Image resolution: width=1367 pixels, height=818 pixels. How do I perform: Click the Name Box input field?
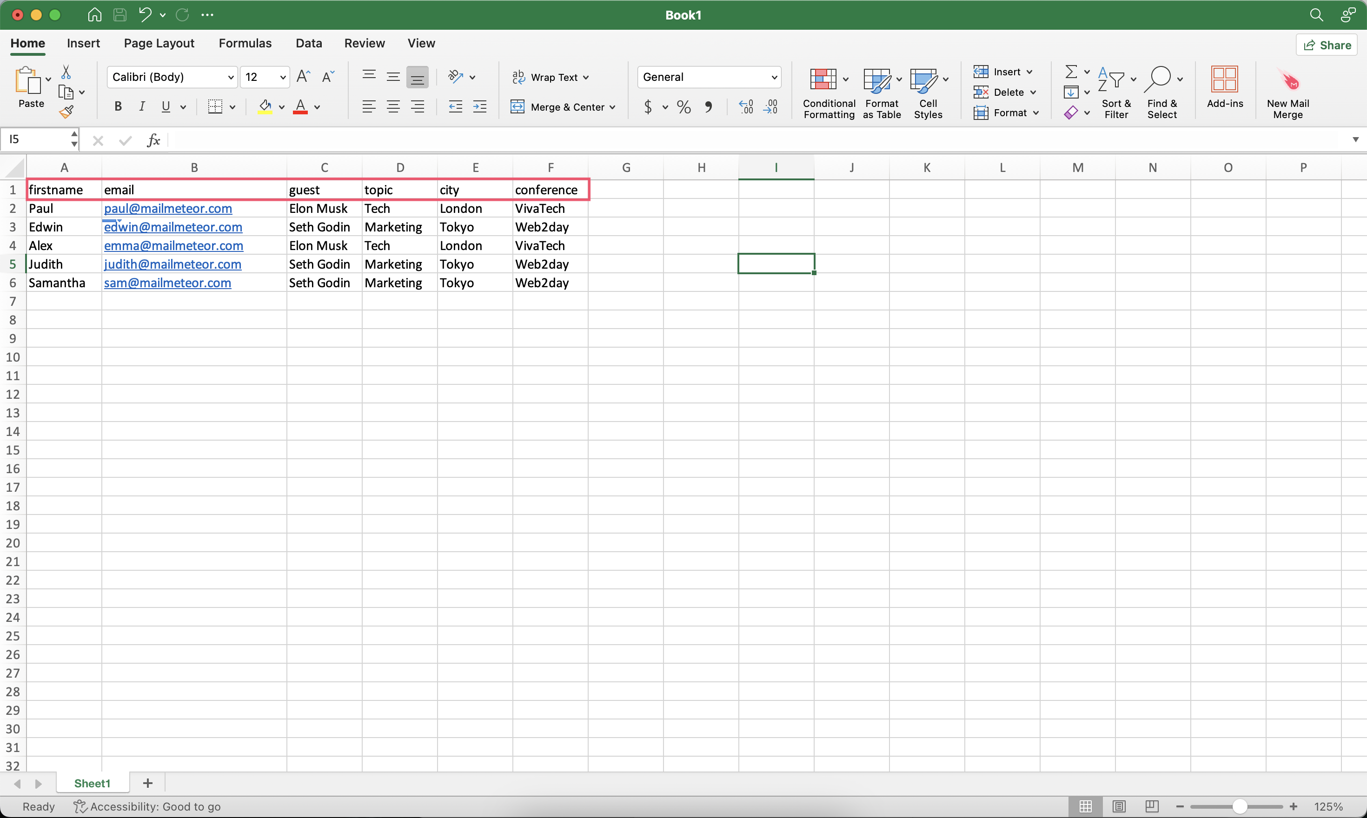[x=39, y=139]
